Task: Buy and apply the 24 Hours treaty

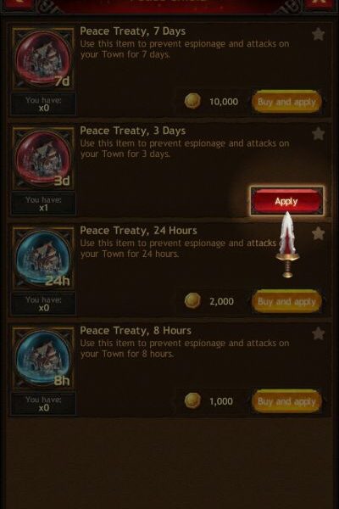Action: pos(286,301)
